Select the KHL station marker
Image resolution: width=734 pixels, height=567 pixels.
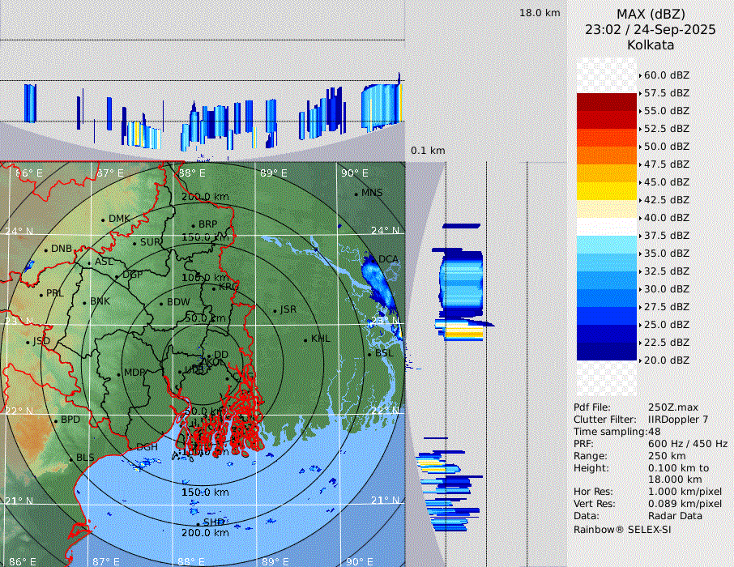click(305, 339)
